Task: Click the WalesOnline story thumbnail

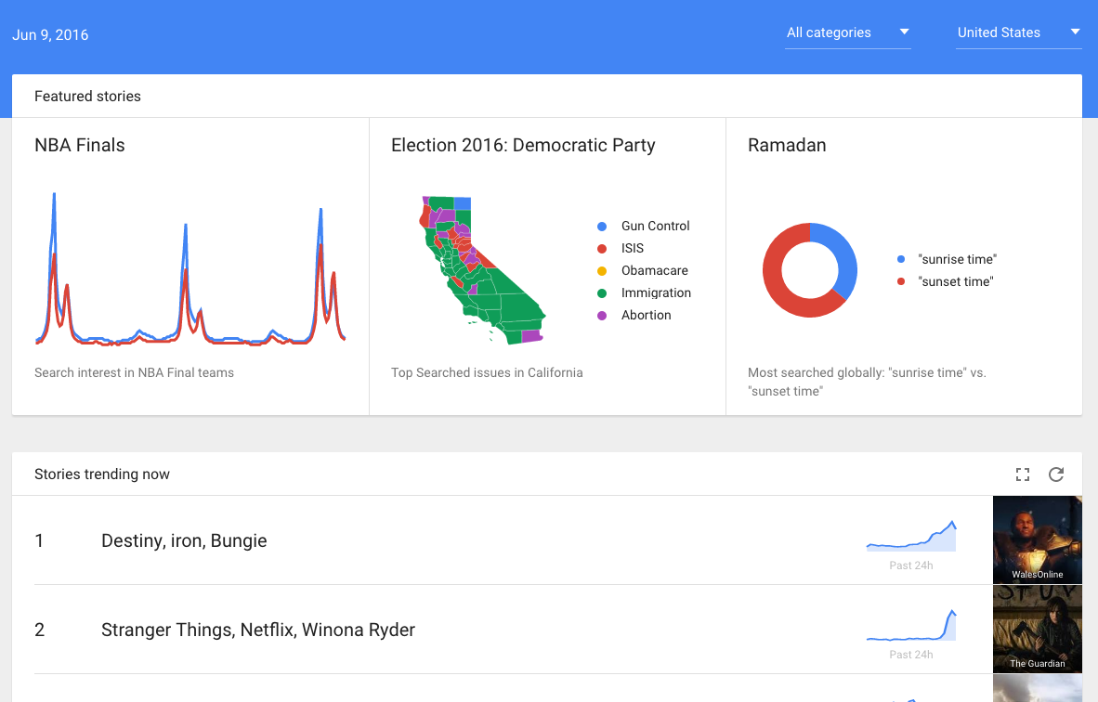Action: [x=1037, y=539]
